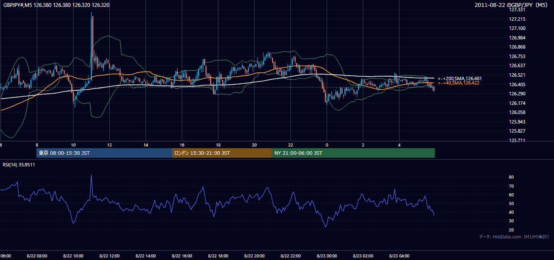554x260 pixels.
Task: Click the 2011-08-22 GBP/JPY (M5) chart title
Action: [512, 5]
